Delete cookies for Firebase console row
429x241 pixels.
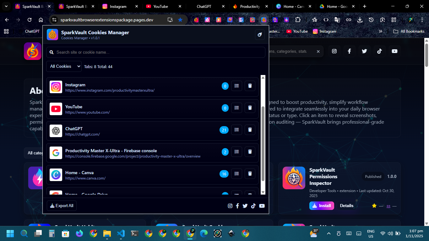coord(250,152)
